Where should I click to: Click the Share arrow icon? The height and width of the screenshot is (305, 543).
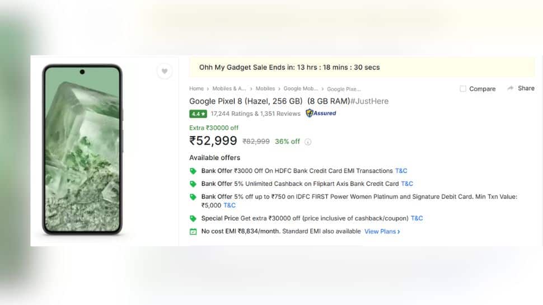point(511,88)
